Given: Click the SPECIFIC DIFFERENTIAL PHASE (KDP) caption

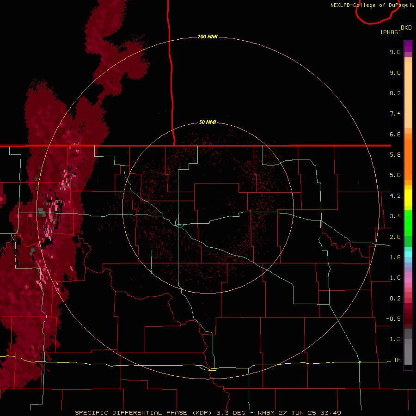Looking at the screenshot, I should point(143,413).
